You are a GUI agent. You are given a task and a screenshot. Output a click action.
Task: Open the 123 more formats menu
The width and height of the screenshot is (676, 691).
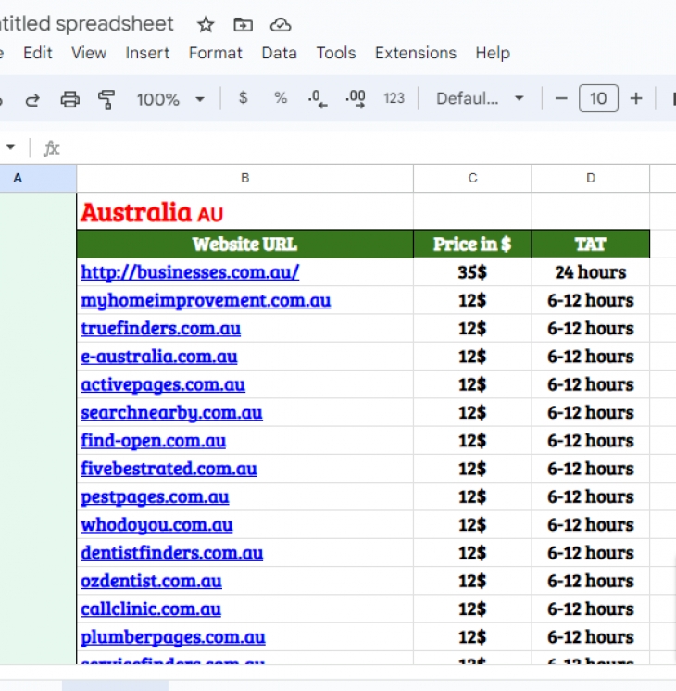[x=394, y=98]
